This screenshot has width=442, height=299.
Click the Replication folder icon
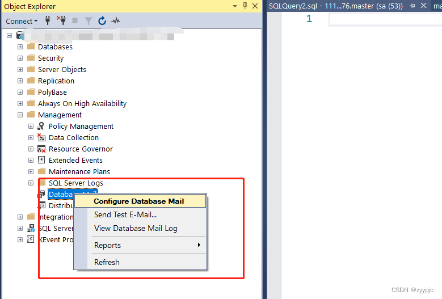click(x=31, y=81)
